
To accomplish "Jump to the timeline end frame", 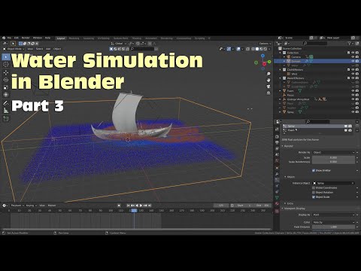I will pos(150,206).
